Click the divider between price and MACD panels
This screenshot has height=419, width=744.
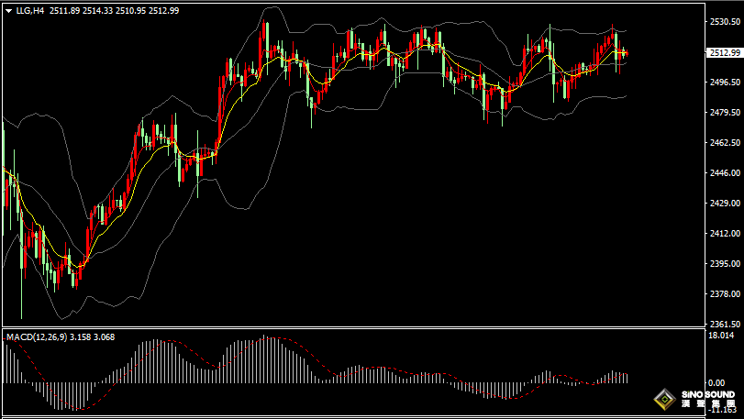click(x=353, y=327)
